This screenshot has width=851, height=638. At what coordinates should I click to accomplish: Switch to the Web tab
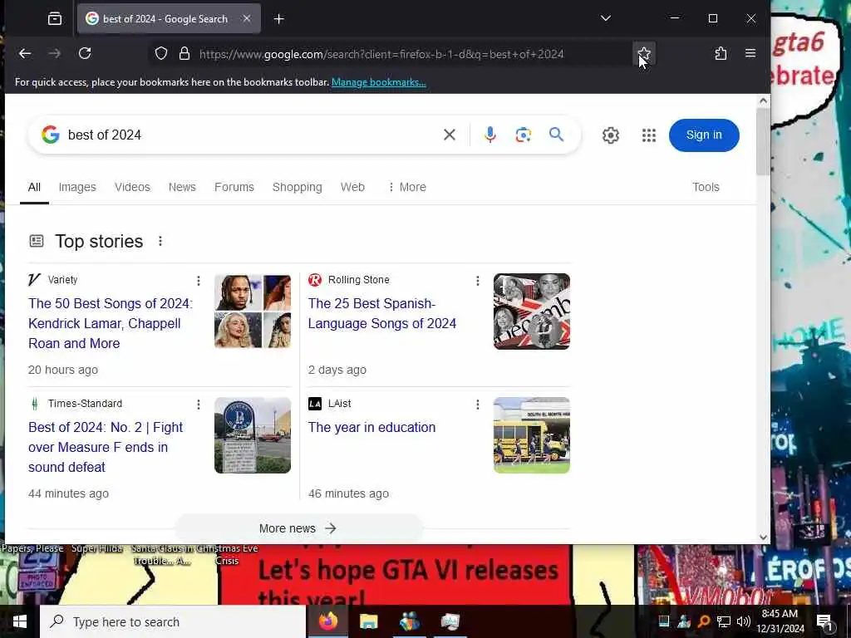pyautogui.click(x=352, y=187)
